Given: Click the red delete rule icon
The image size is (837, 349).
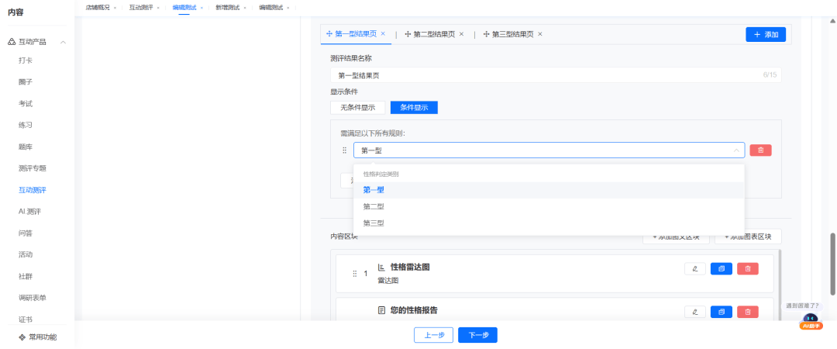Looking at the screenshot, I should [760, 150].
